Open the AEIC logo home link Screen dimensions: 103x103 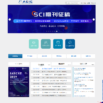tap(25, 2)
